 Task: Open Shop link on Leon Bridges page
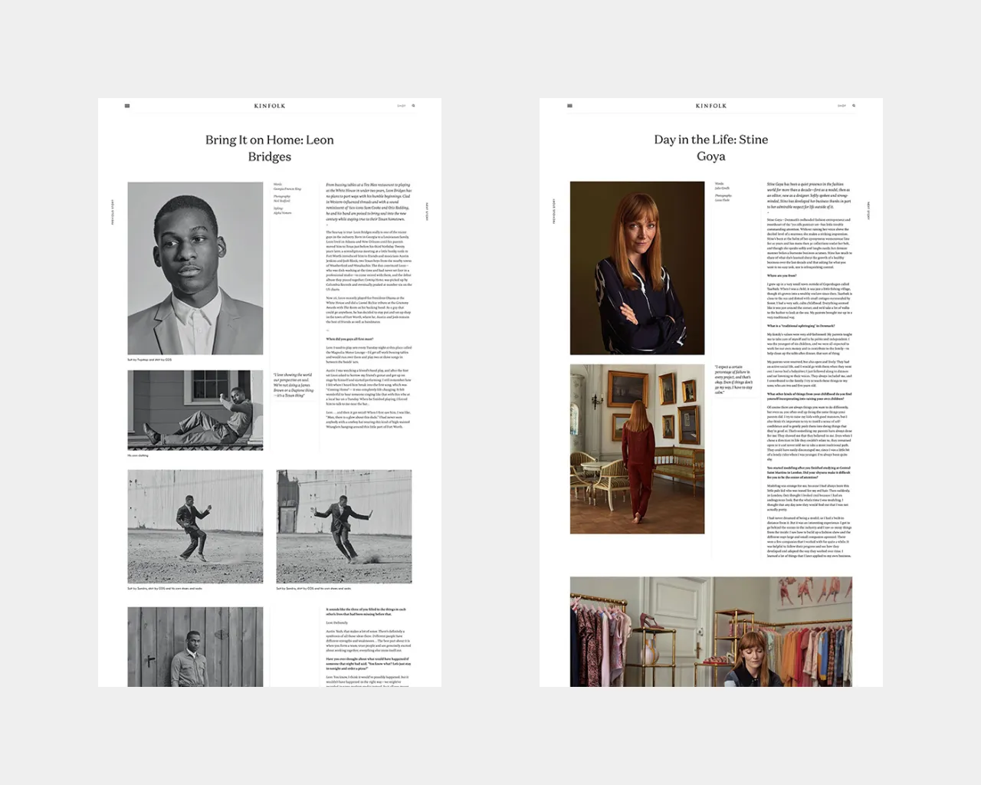coord(402,106)
